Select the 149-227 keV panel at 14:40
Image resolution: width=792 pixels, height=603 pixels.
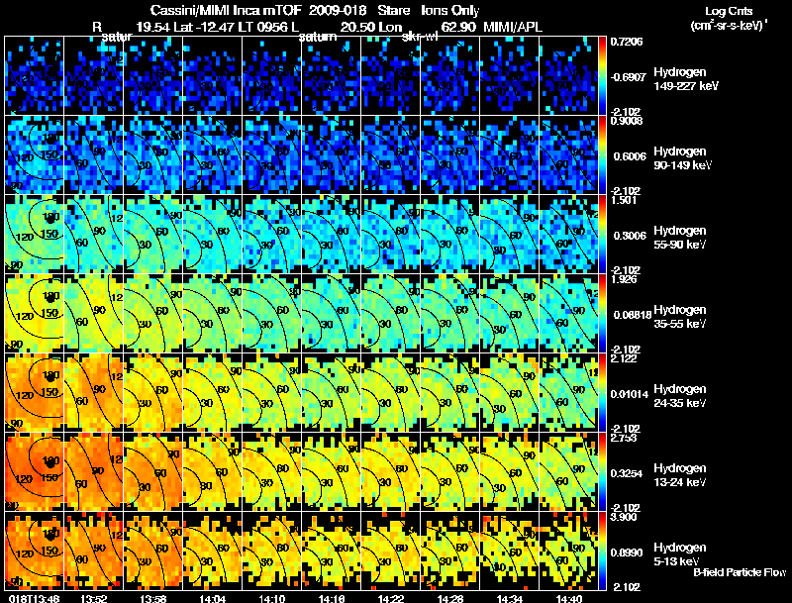(x=568, y=76)
